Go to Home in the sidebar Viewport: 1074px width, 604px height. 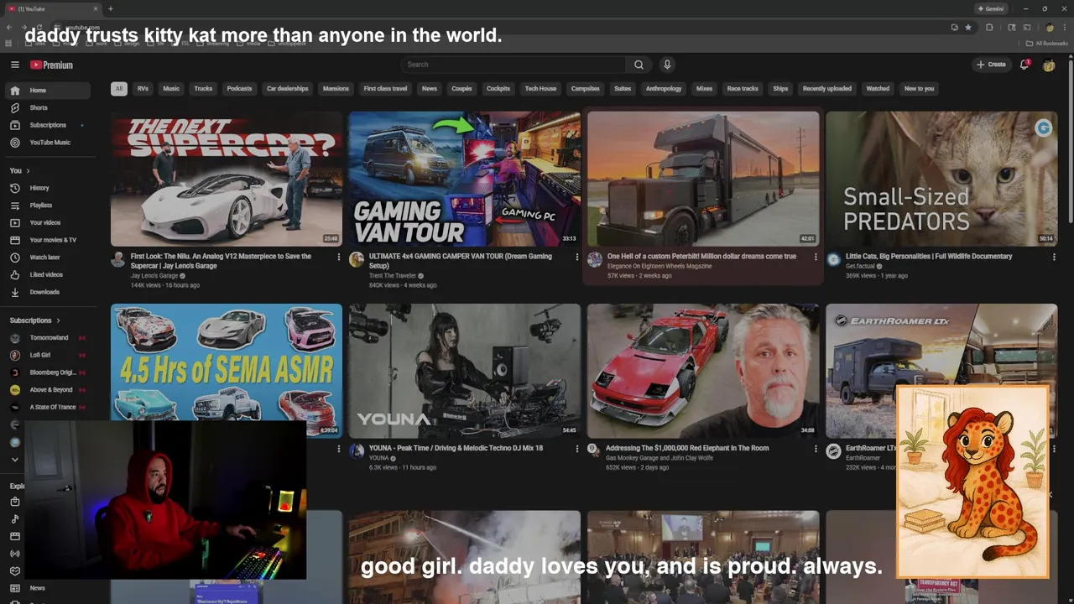point(49,91)
